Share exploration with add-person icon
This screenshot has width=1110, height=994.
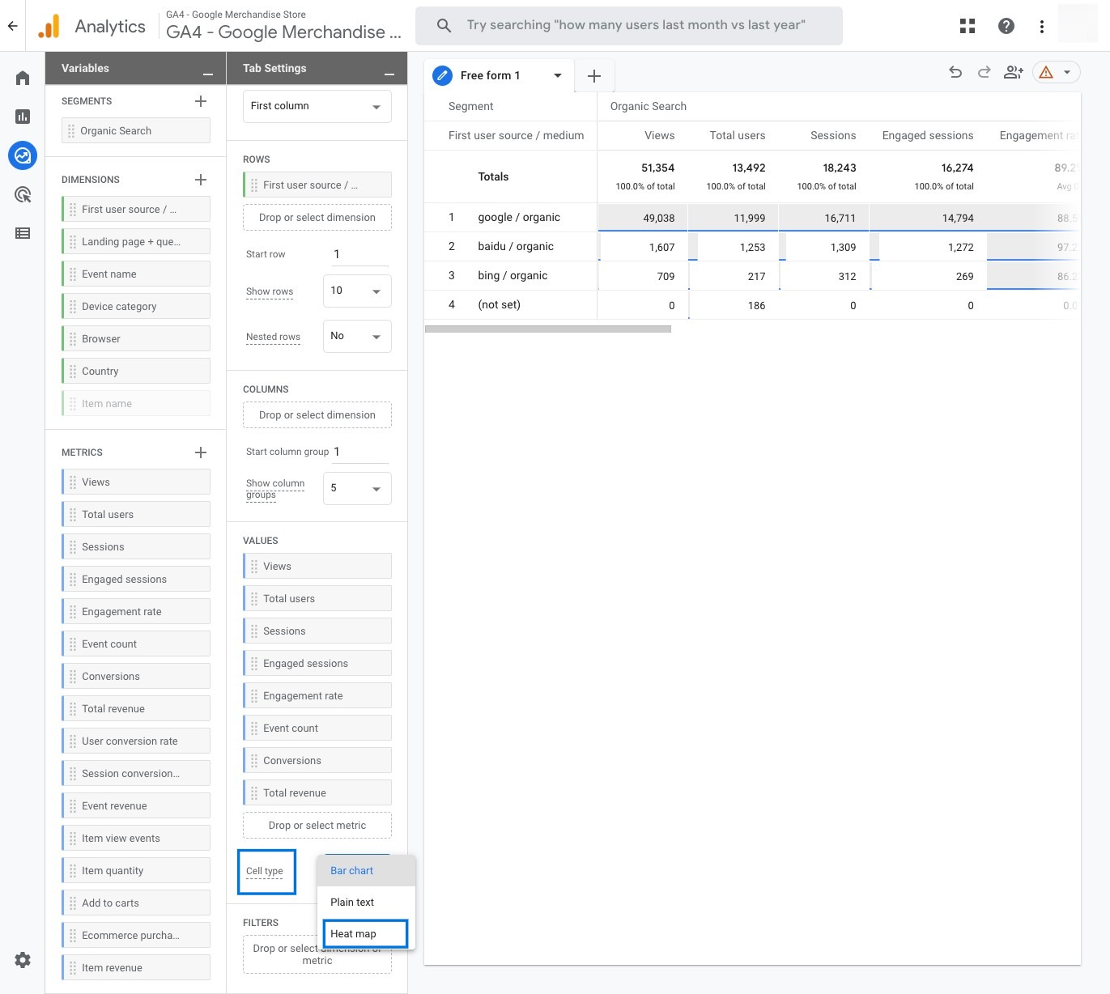click(1014, 72)
